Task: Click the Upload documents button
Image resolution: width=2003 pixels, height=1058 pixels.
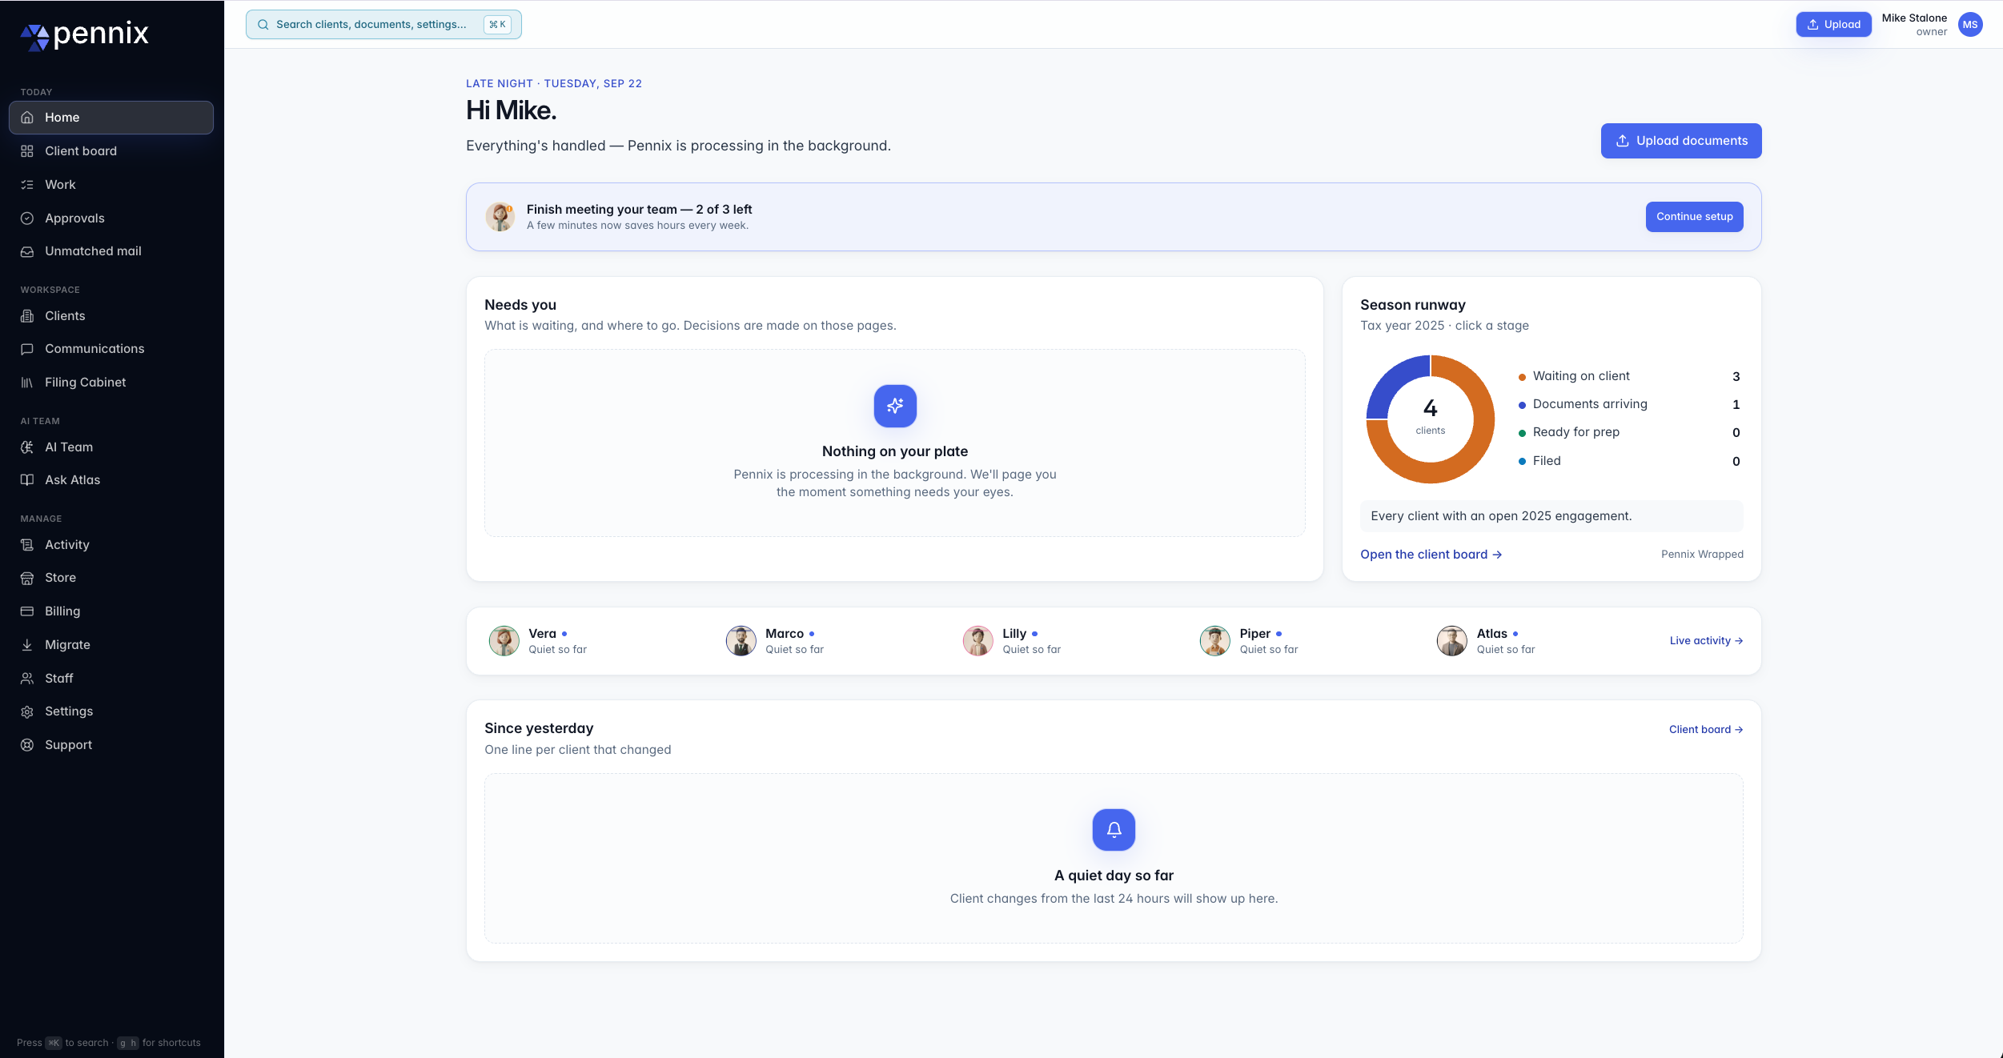Action: pyautogui.click(x=1681, y=141)
